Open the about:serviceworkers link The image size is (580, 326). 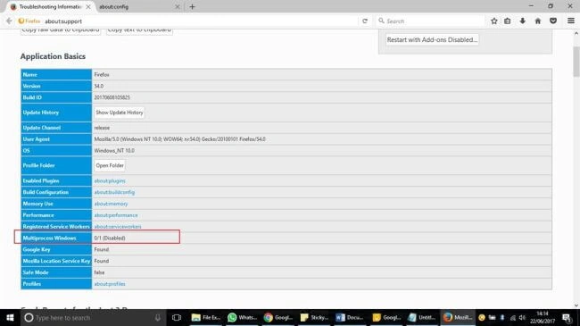click(x=118, y=226)
